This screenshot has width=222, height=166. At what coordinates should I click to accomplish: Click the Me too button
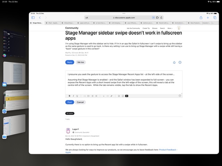(x=81, y=62)
